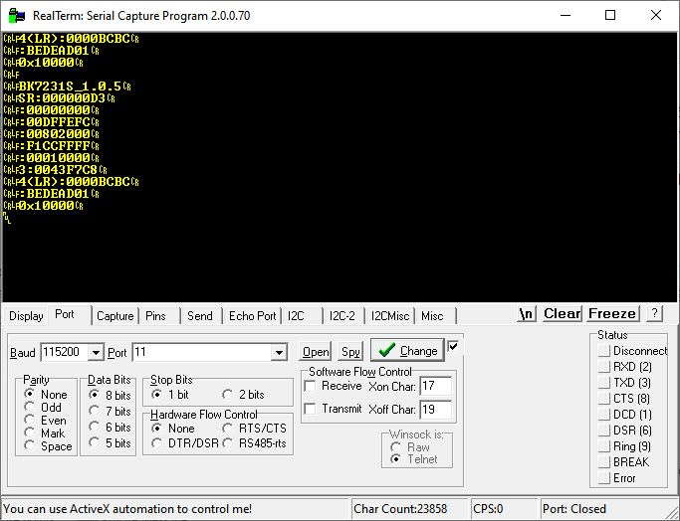This screenshot has height=521, width=680.
Task: Select RS485-rts hardware flow control
Action: click(255, 443)
